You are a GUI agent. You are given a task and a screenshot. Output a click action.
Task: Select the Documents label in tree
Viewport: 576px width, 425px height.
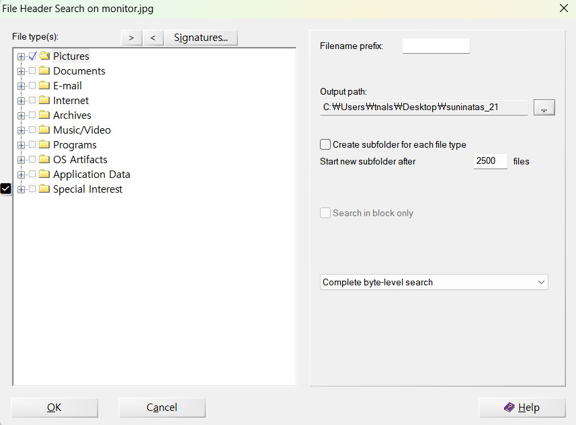[x=79, y=71]
